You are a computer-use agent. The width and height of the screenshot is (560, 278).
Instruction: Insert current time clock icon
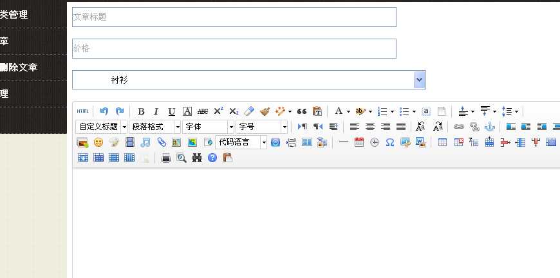pyautogui.click(x=375, y=142)
